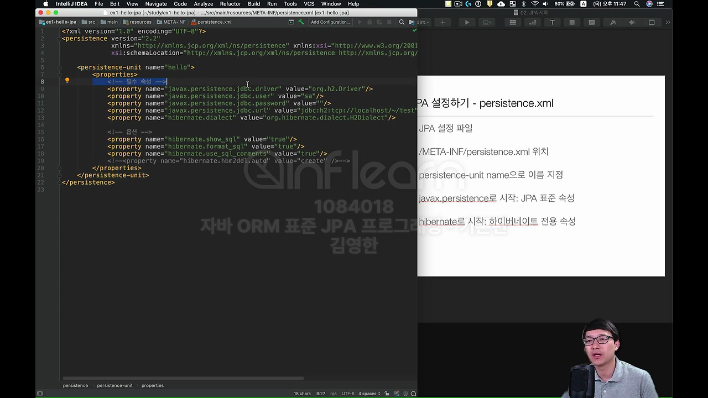The image size is (708, 398).
Task: Open the VCS menu
Action: point(309,4)
